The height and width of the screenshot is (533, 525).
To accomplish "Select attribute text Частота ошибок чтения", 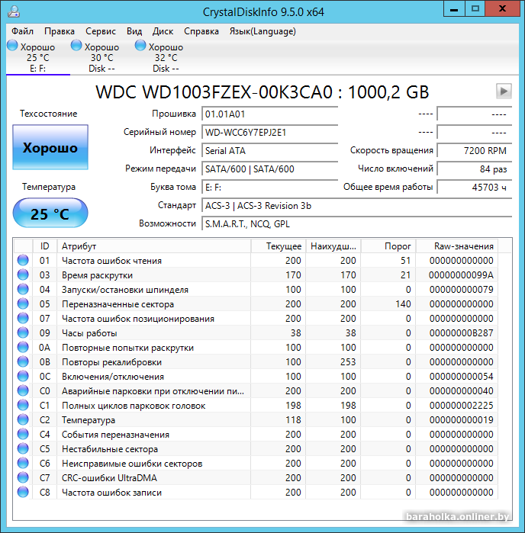I will coord(111,261).
